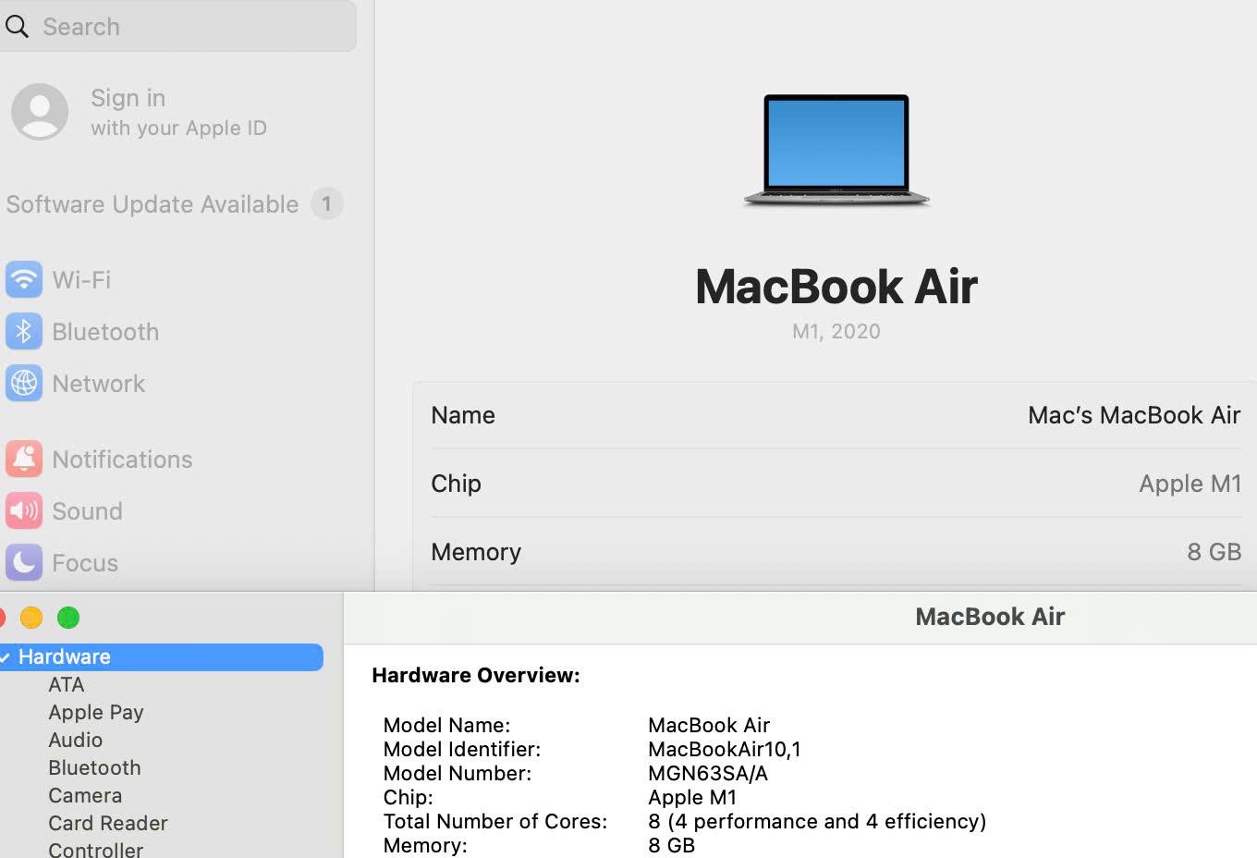The width and height of the screenshot is (1257, 858).
Task: Open Focus moon icon
Action: coord(24,562)
